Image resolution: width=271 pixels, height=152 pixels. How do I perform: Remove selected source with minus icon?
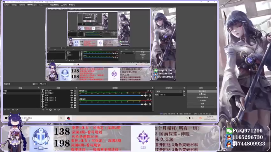(x=47, y=109)
